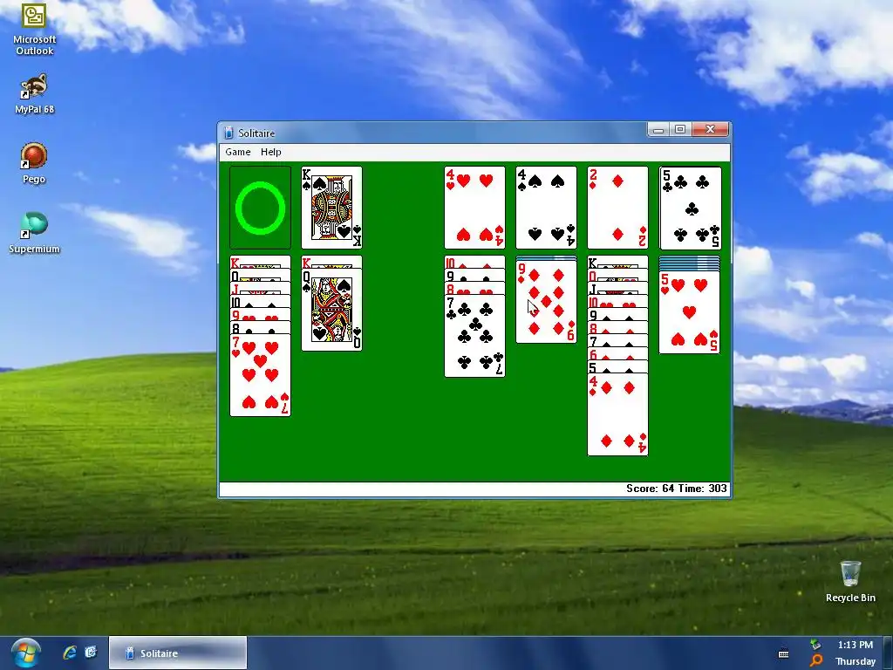Image resolution: width=893 pixels, height=670 pixels.
Task: Click the 8 of hearts above 7 of clubs
Action: pyautogui.click(x=474, y=288)
